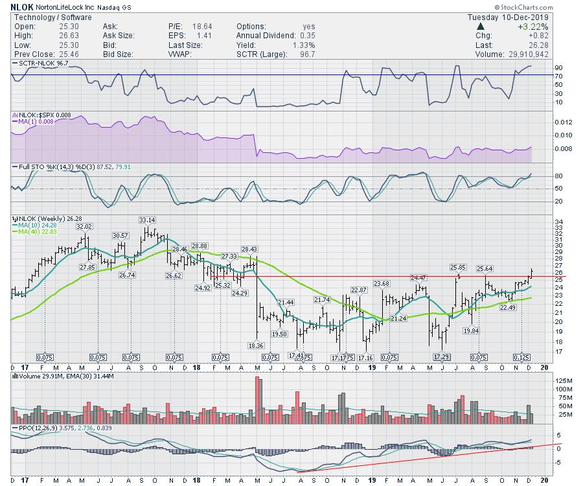Click the bar-chart icon before NLOK (Weekly)
583x486 pixels.
click(x=16, y=219)
